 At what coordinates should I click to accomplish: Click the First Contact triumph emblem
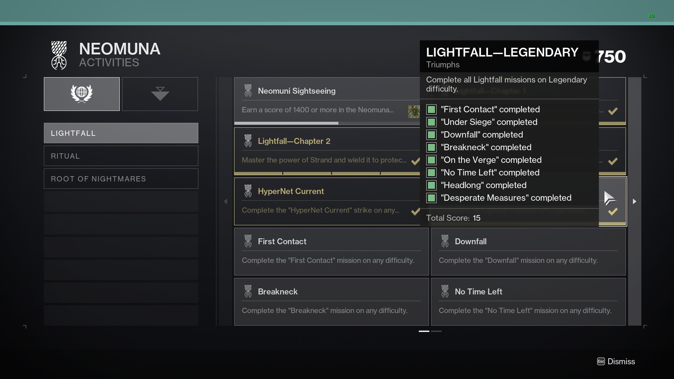(248, 241)
